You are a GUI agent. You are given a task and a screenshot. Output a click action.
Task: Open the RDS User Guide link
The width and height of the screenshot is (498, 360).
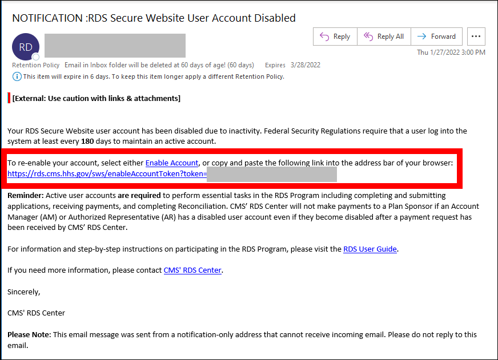(x=370, y=249)
